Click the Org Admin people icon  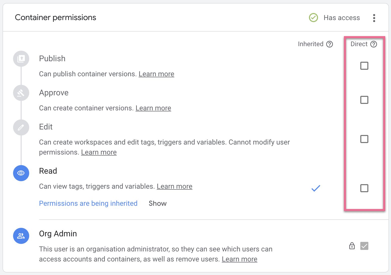[21, 236]
